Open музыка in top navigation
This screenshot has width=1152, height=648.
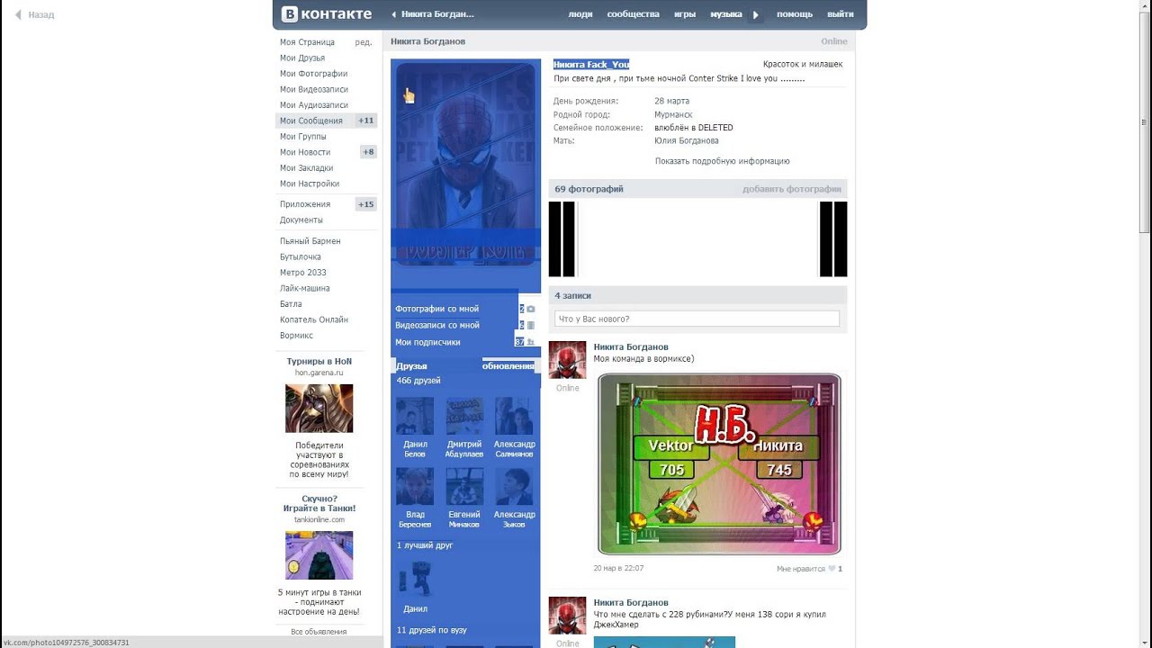(726, 14)
